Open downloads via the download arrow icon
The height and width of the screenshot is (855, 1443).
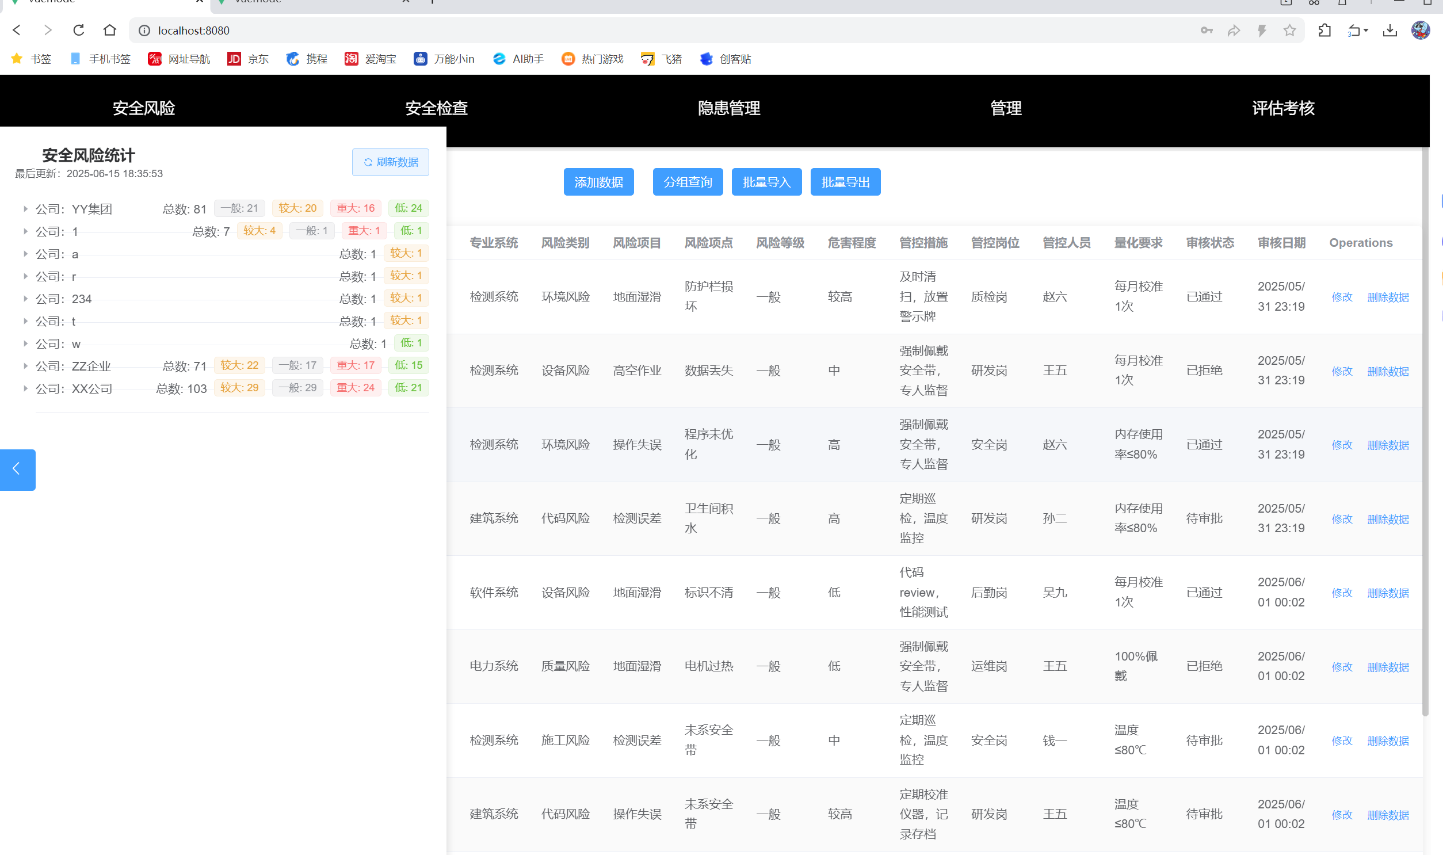tap(1389, 30)
